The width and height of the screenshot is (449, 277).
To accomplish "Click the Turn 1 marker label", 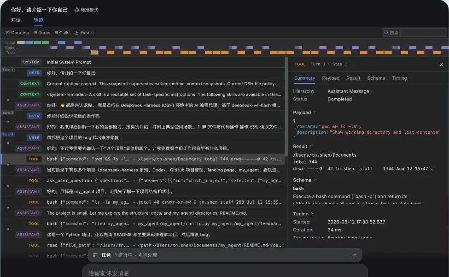I will point(8,70).
